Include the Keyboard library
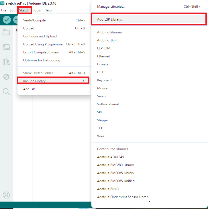Screen dimensions: 208x209 tap(149, 80)
